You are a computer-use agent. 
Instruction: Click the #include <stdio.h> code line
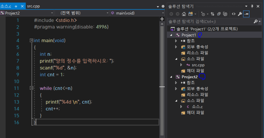tap(55, 20)
